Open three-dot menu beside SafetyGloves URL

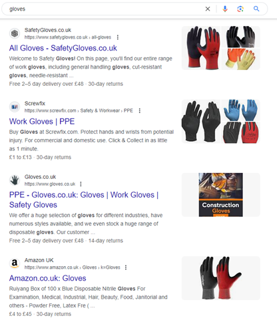click(118, 37)
